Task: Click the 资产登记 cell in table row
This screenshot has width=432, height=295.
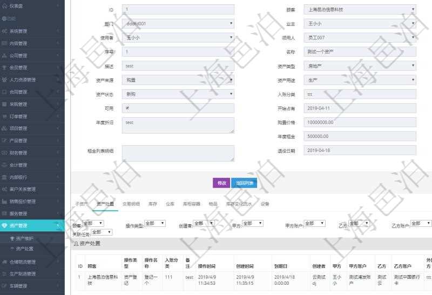Action: coord(131,280)
